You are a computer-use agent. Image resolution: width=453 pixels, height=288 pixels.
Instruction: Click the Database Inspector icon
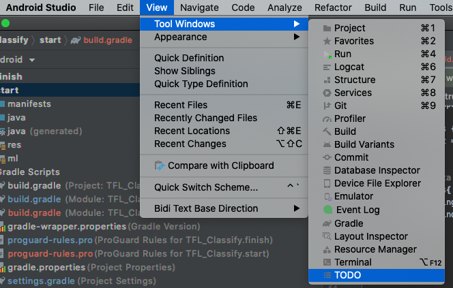tap(327, 170)
